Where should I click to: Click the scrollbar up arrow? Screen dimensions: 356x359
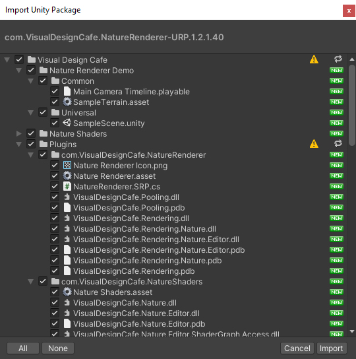(352, 59)
